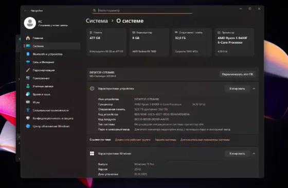Screen dimensions: 288x188
Task: Click Система in the breadcrumb
Action: click(x=97, y=21)
